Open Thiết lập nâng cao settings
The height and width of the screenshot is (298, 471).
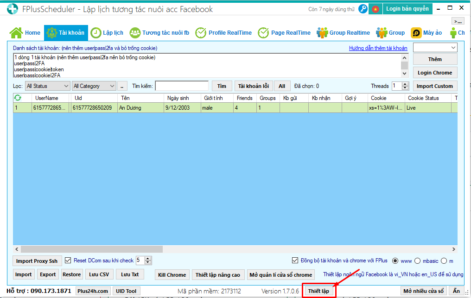[218, 274]
